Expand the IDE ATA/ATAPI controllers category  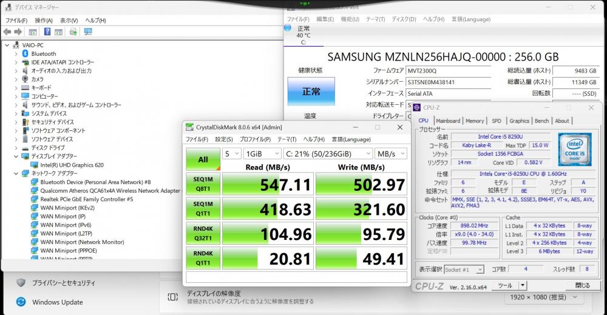(x=16, y=62)
